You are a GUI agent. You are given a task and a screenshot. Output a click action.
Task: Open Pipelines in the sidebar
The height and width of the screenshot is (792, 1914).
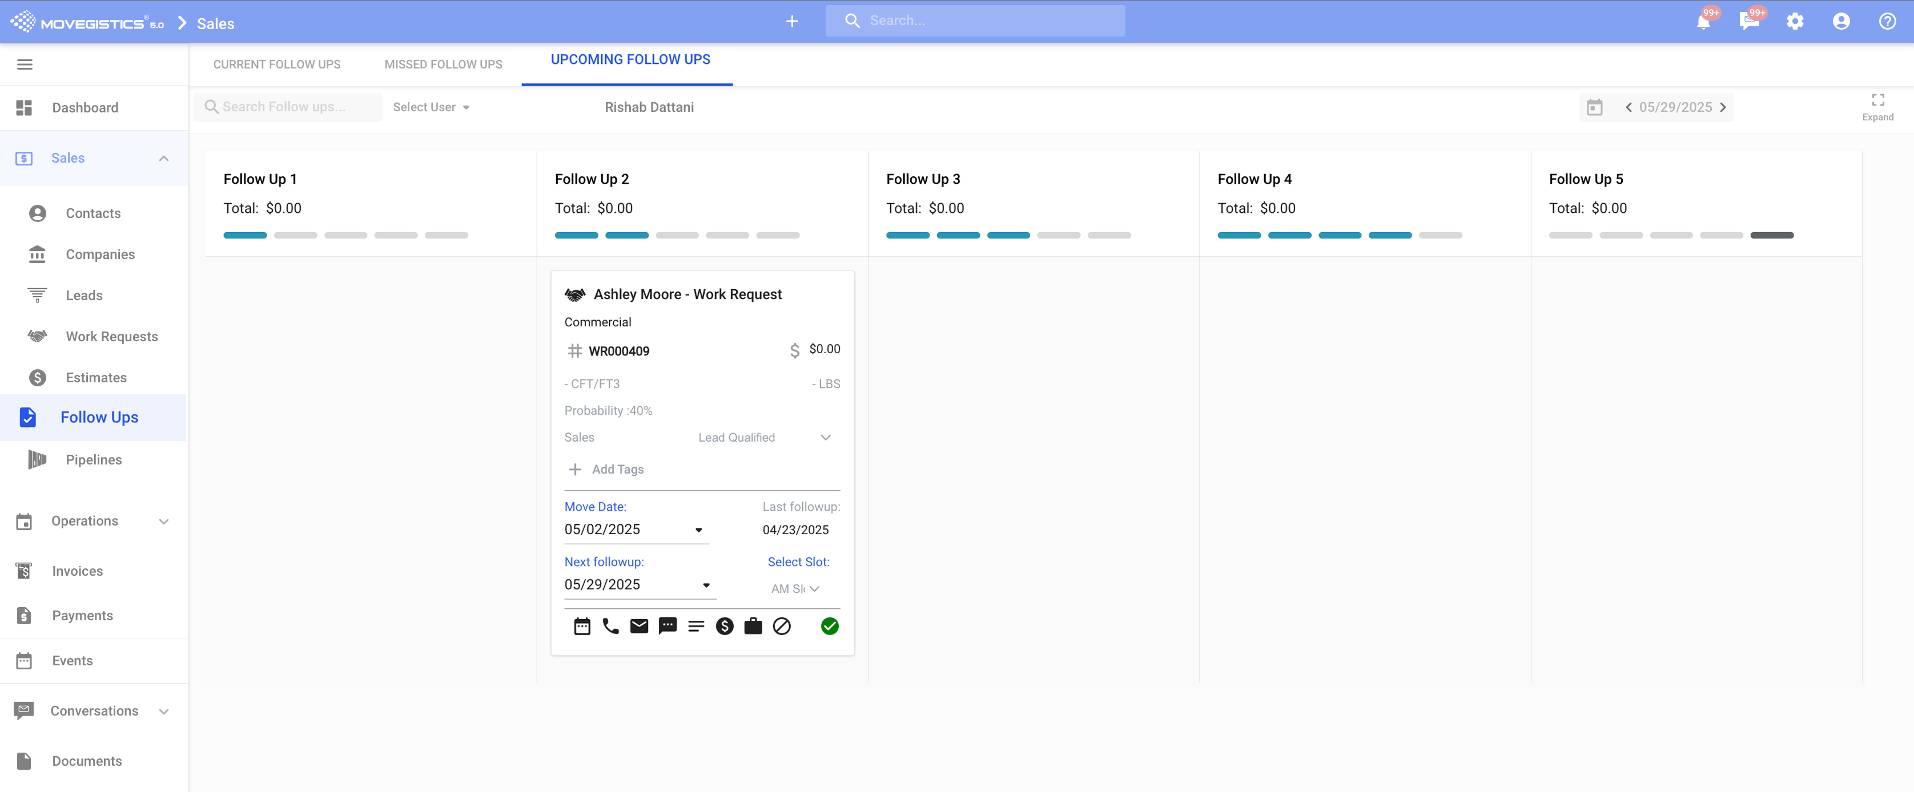click(94, 459)
